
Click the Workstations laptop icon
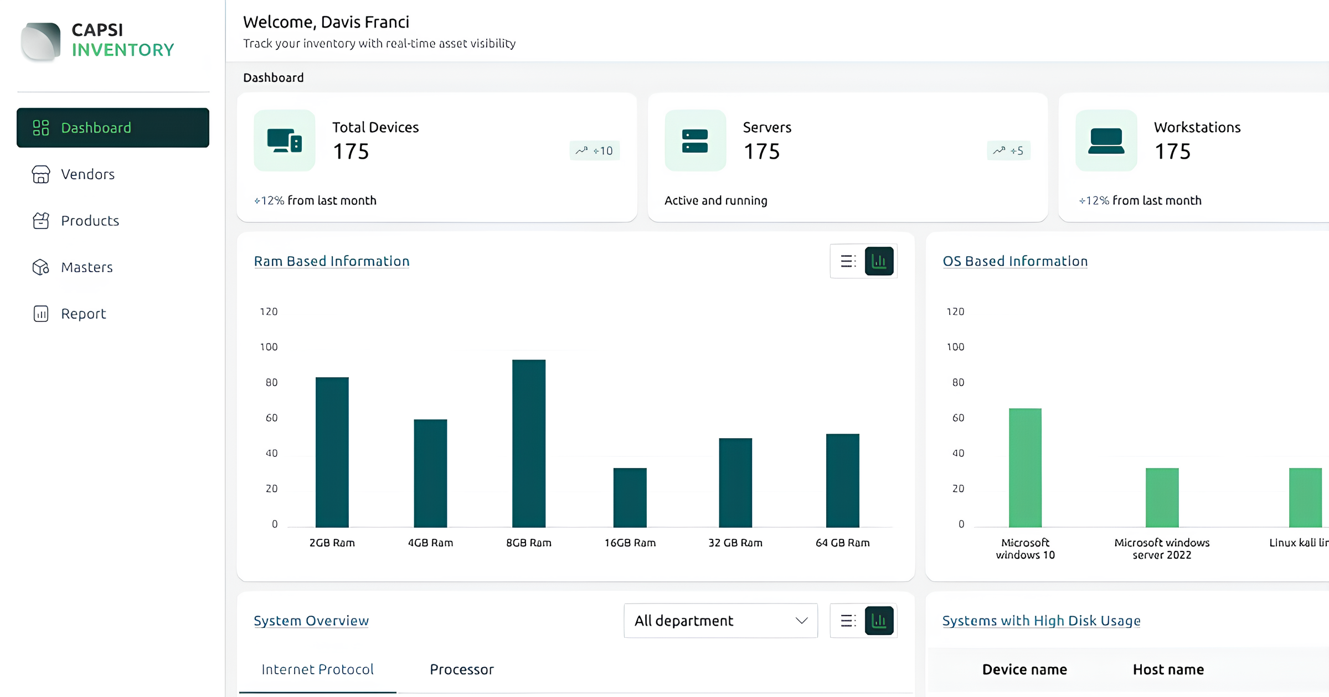pyautogui.click(x=1106, y=141)
